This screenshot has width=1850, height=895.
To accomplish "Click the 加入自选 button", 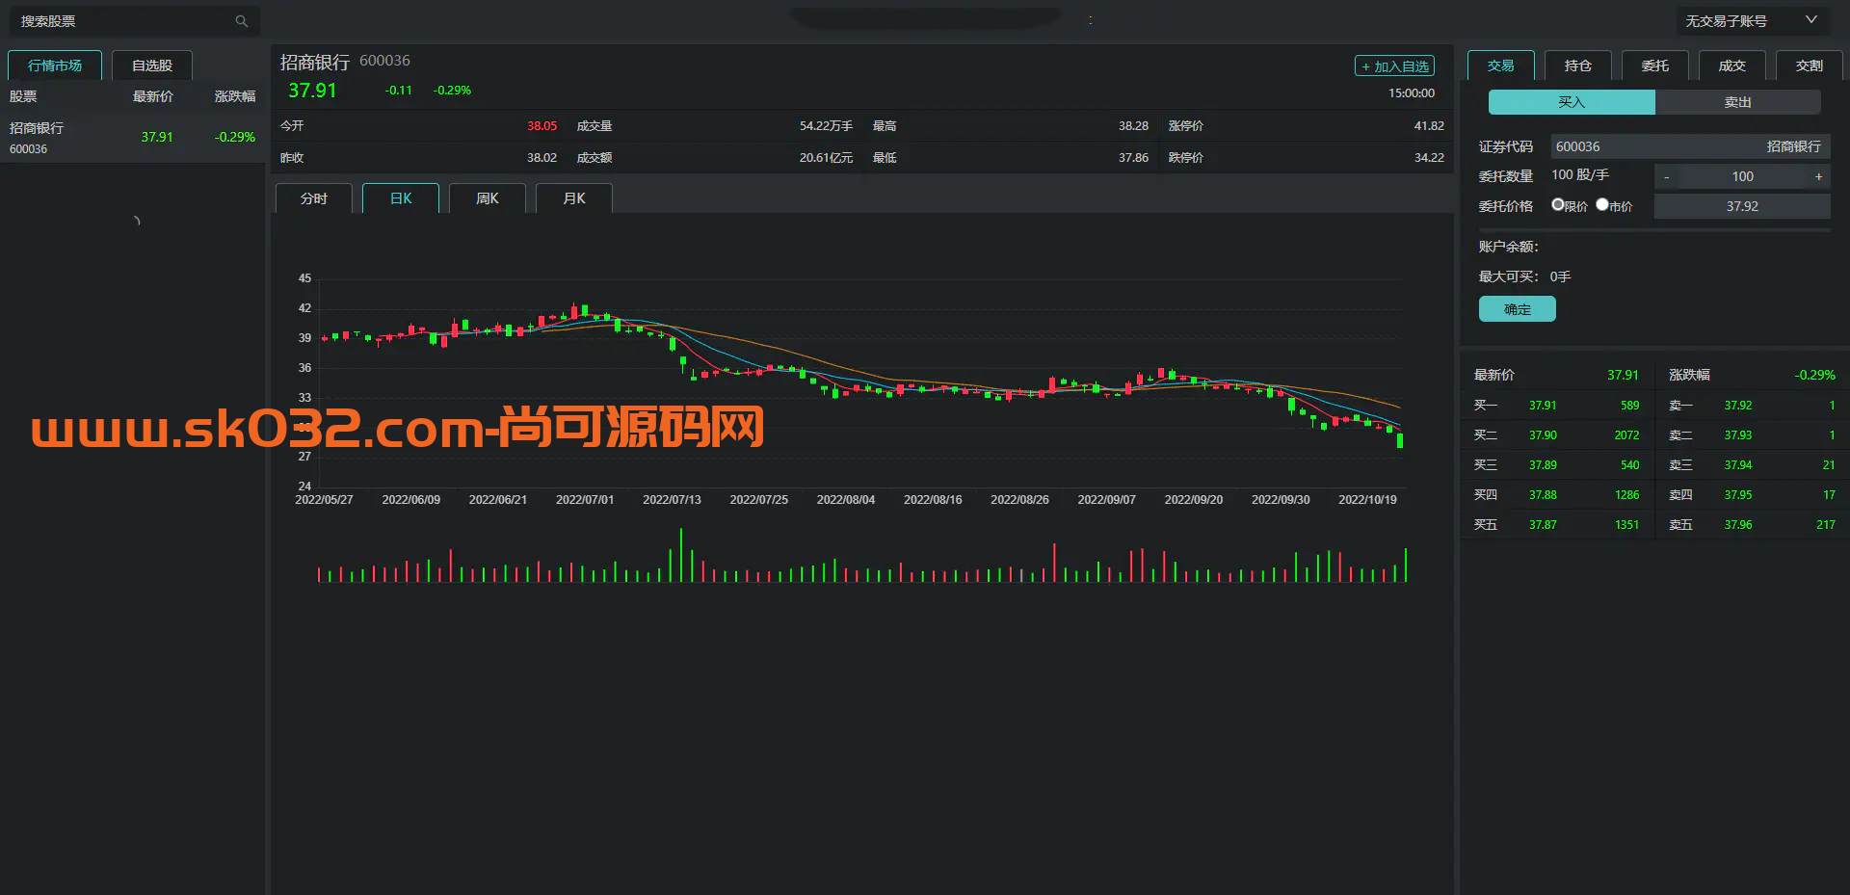I will (1394, 66).
